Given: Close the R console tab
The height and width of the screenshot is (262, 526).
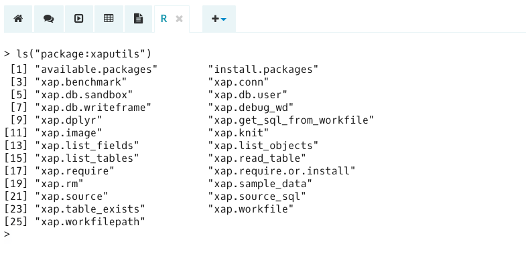Looking at the screenshot, I should (179, 19).
